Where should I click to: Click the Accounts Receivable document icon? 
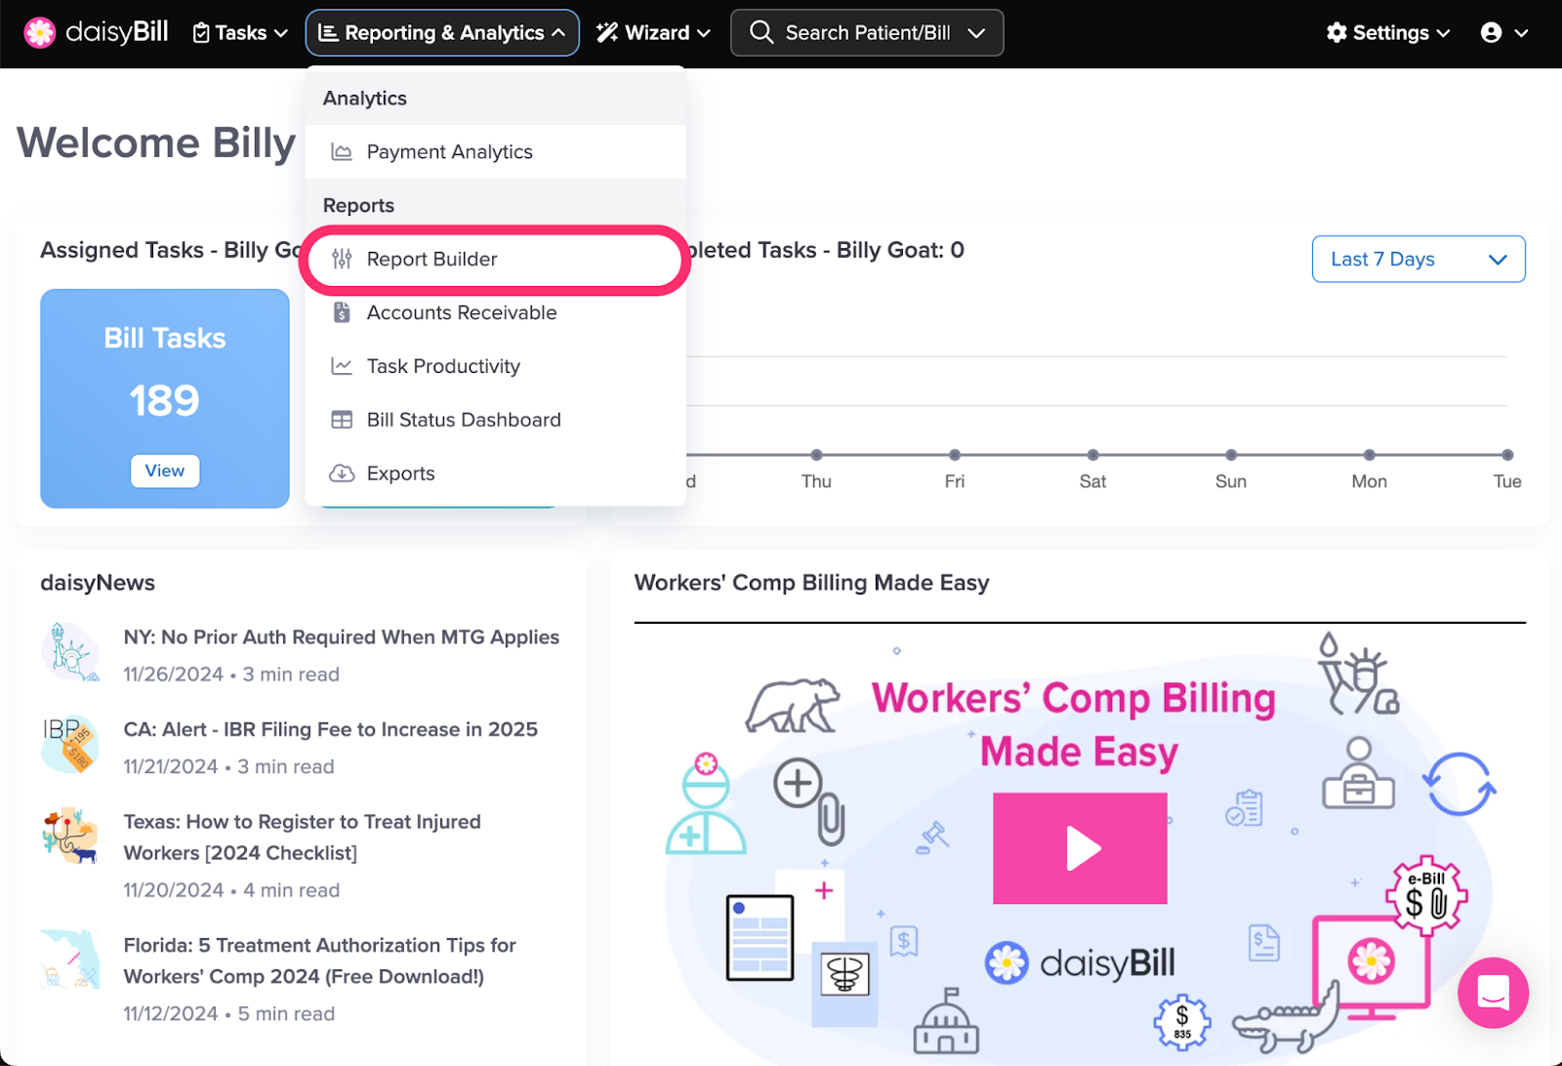pyautogui.click(x=342, y=312)
